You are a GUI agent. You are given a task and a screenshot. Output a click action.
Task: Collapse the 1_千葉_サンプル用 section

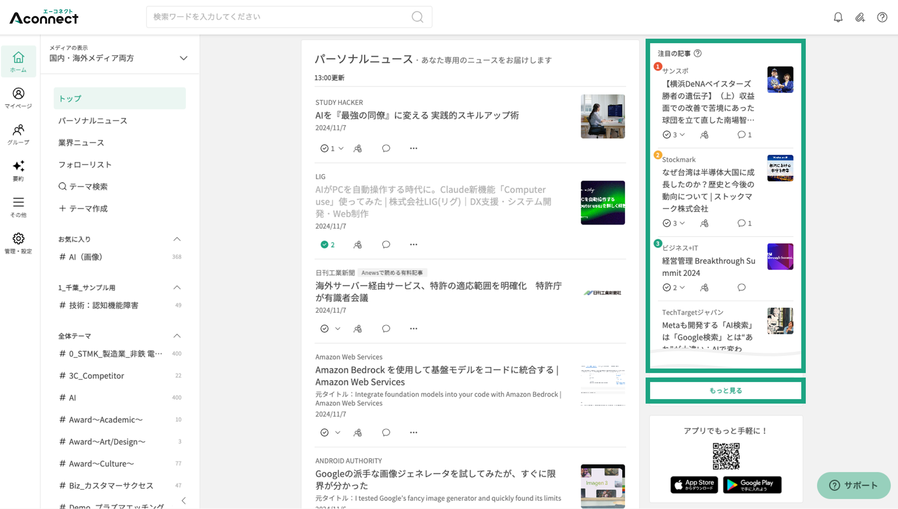coord(177,287)
